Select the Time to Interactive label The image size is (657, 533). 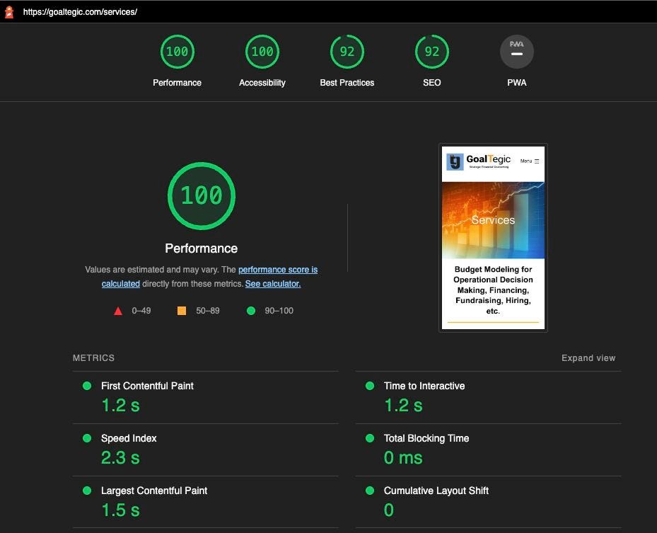tap(424, 386)
